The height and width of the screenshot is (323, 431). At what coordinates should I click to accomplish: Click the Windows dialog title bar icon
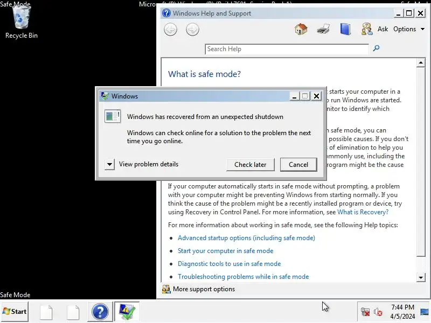pos(105,96)
